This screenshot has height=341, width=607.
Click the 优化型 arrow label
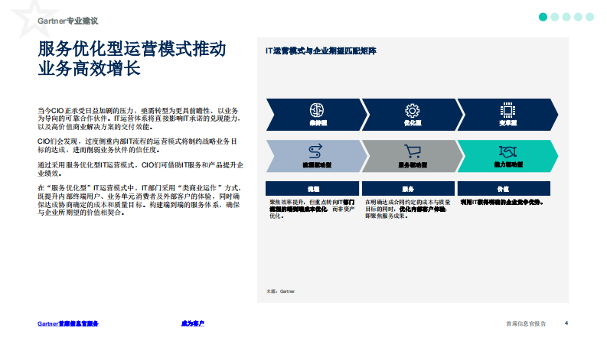[x=413, y=123]
